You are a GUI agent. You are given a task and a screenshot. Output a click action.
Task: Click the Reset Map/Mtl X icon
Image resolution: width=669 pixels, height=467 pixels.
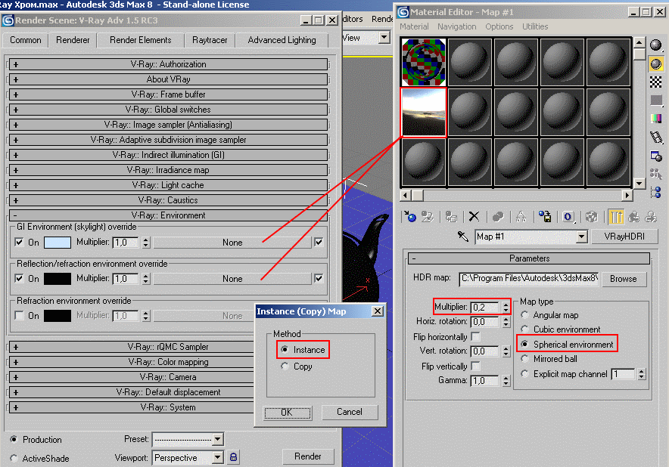[x=474, y=216]
